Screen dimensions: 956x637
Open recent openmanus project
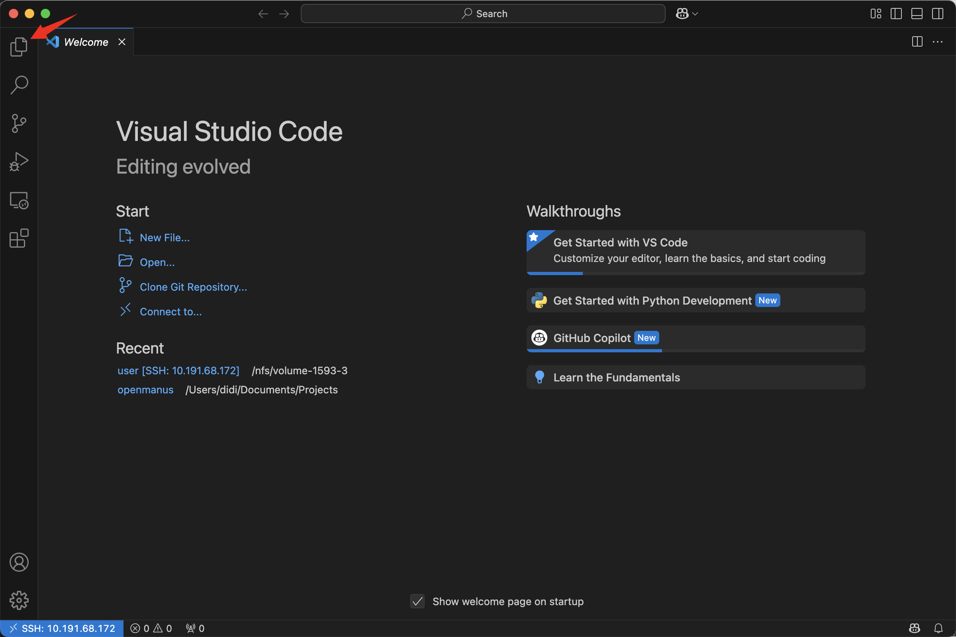[x=145, y=390]
